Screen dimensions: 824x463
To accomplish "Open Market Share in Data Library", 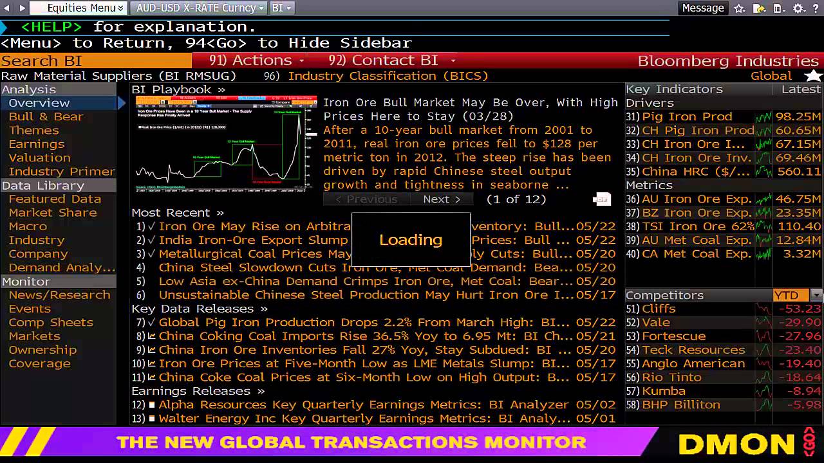I will click(53, 212).
